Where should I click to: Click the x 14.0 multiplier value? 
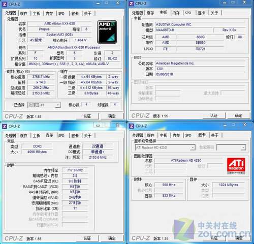[x=41, y=82]
